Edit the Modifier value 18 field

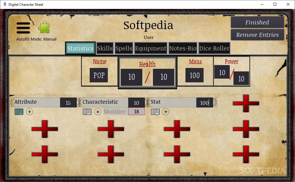(137, 111)
